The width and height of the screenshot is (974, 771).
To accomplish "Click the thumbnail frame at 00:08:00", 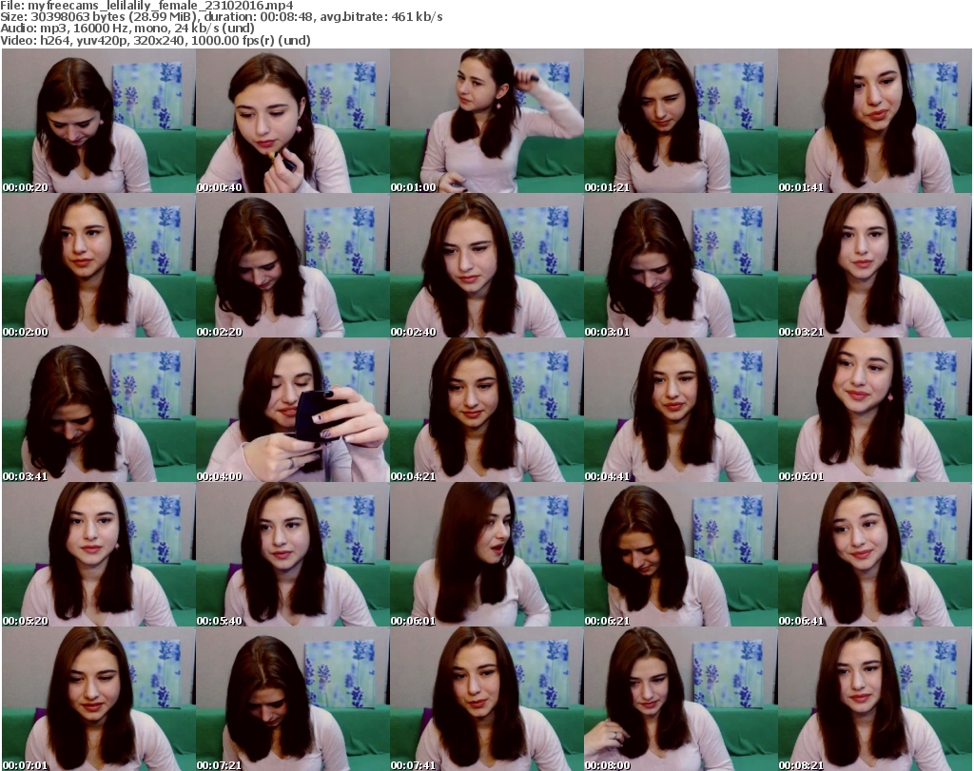I will [x=681, y=699].
